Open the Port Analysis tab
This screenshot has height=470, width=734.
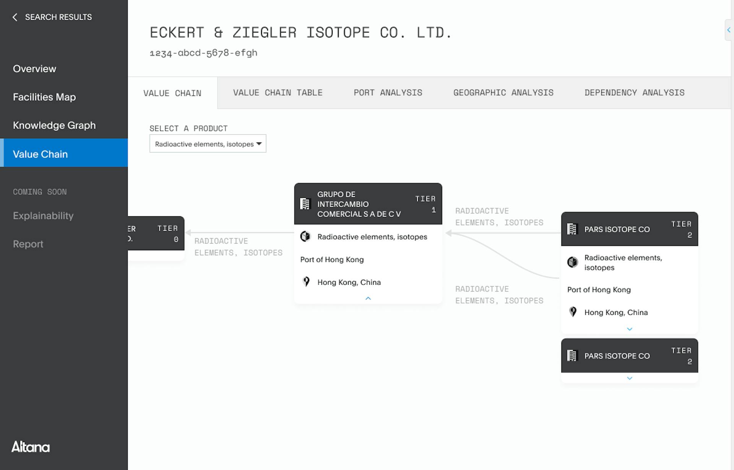[x=388, y=93]
